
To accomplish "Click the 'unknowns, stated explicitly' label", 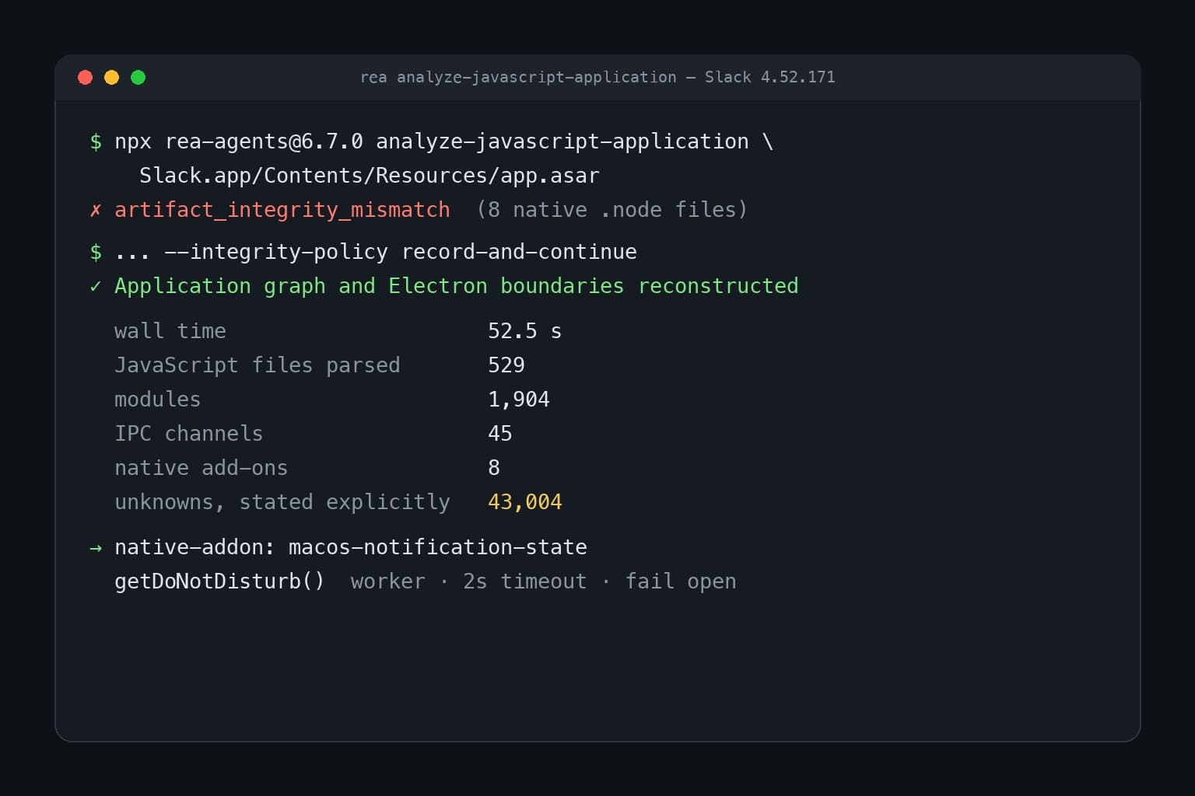I will [282, 502].
